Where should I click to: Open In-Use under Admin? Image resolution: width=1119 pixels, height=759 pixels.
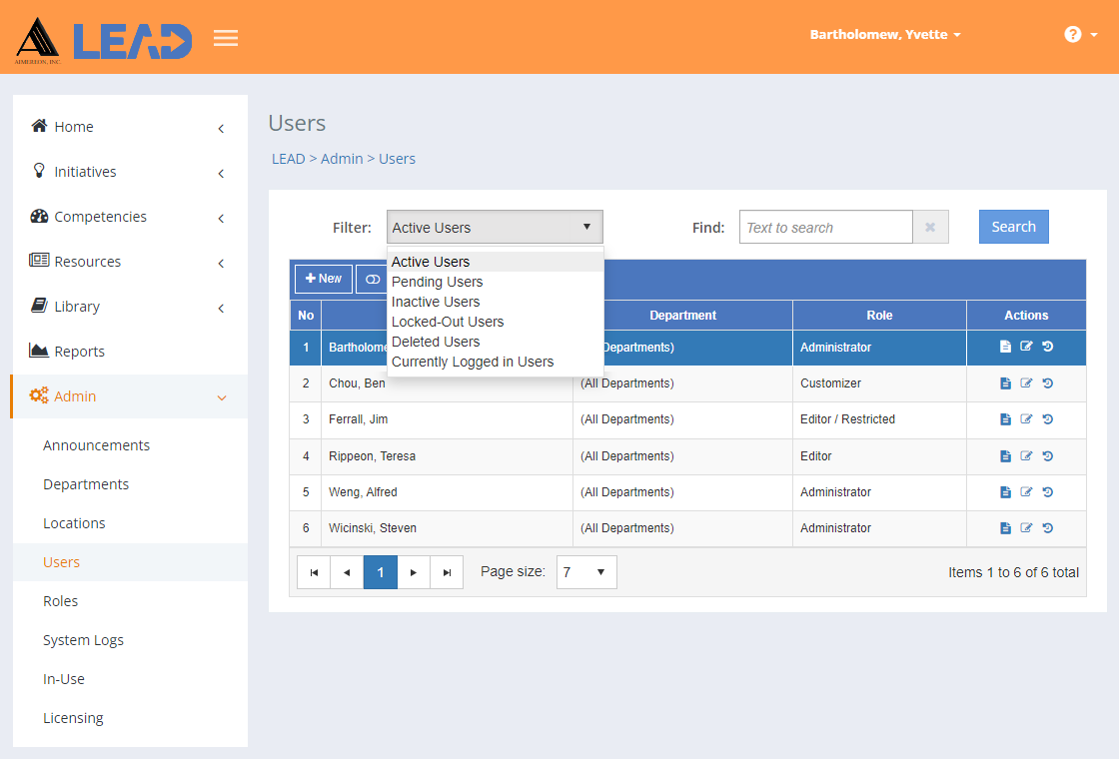point(64,679)
